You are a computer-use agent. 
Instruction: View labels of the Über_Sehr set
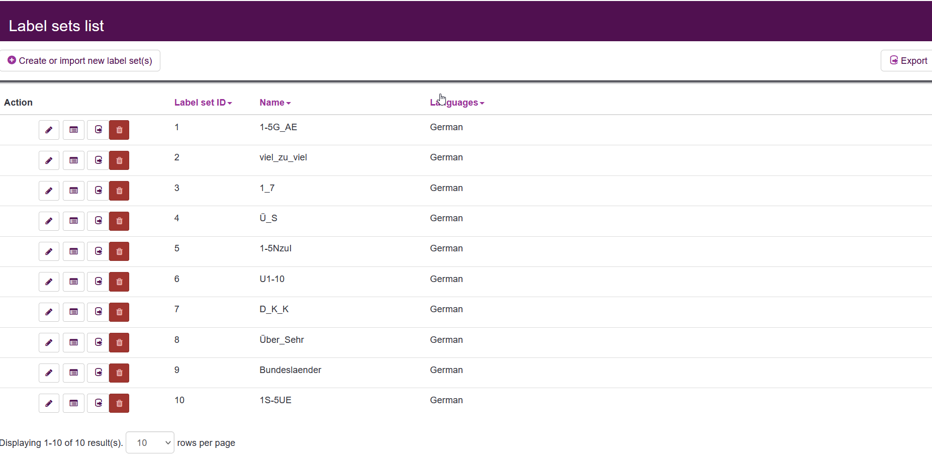[73, 342]
